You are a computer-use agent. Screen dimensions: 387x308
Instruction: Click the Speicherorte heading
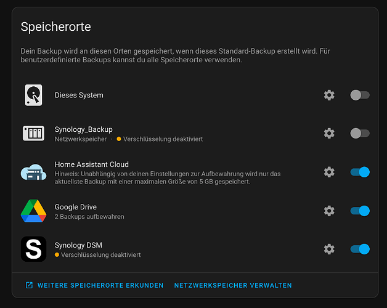[x=56, y=26]
